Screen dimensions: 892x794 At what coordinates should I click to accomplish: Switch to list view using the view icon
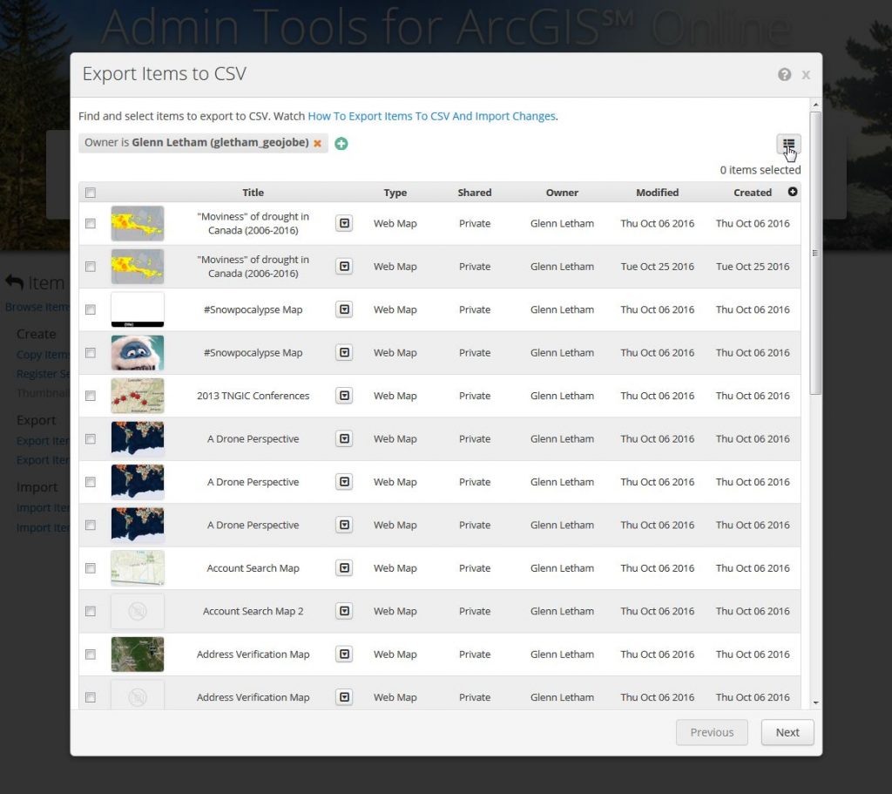(x=788, y=145)
